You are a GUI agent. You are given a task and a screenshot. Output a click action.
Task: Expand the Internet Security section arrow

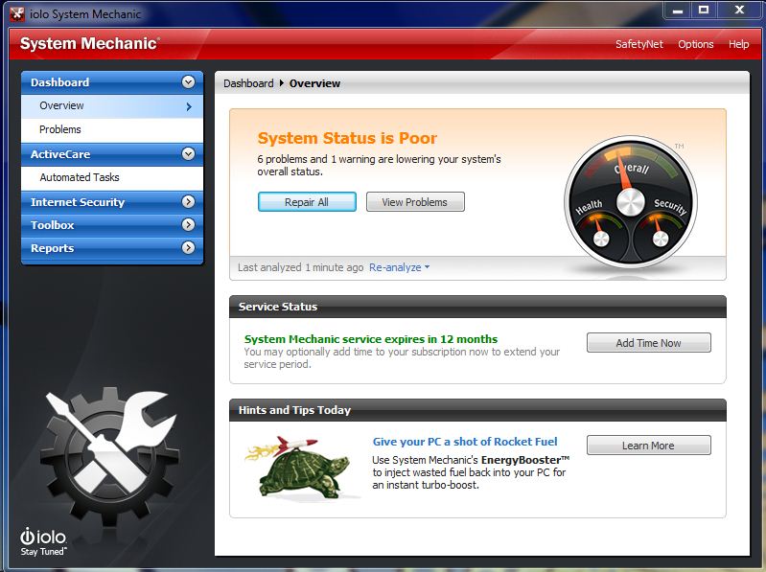pos(188,201)
